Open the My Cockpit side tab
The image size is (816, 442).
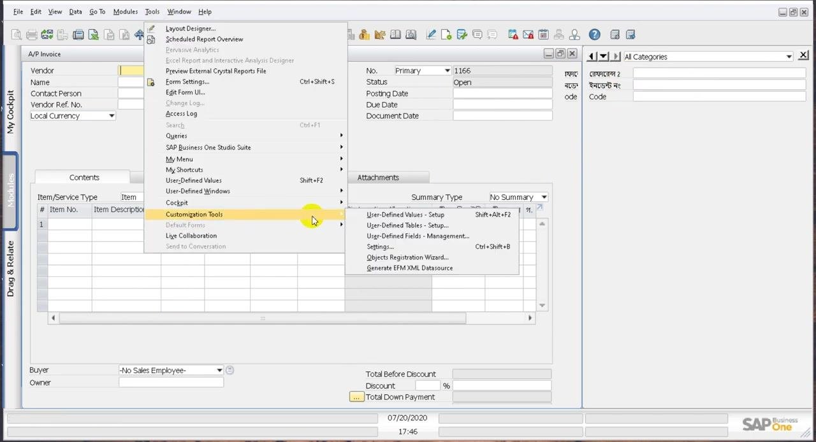pos(10,112)
